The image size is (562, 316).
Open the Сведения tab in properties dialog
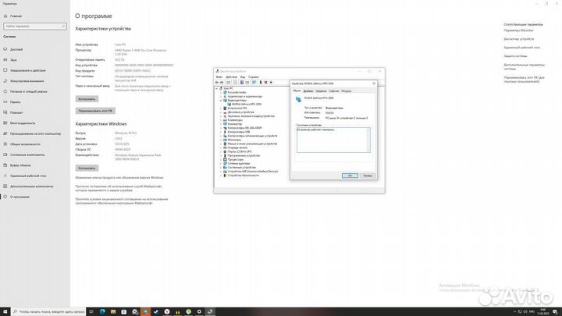pos(320,91)
